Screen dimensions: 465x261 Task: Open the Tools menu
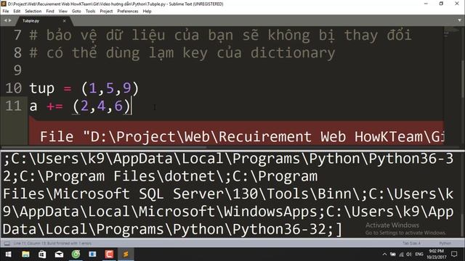[90, 12]
